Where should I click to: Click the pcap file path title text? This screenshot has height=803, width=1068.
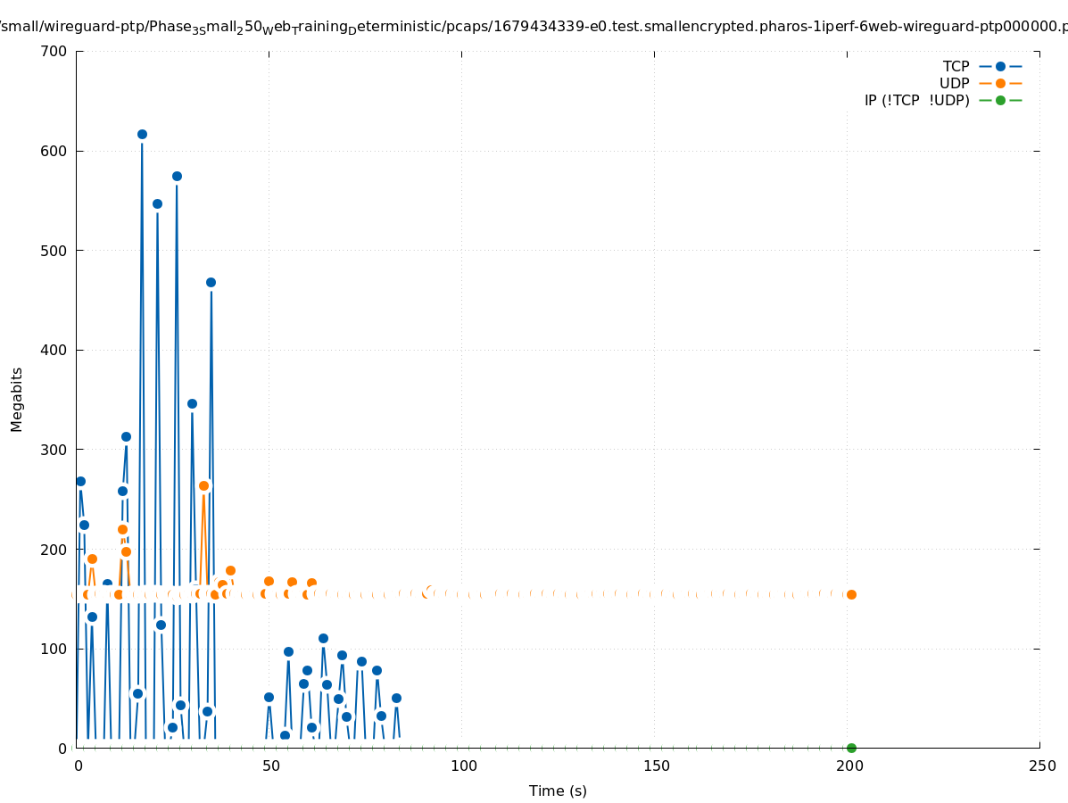point(534,28)
